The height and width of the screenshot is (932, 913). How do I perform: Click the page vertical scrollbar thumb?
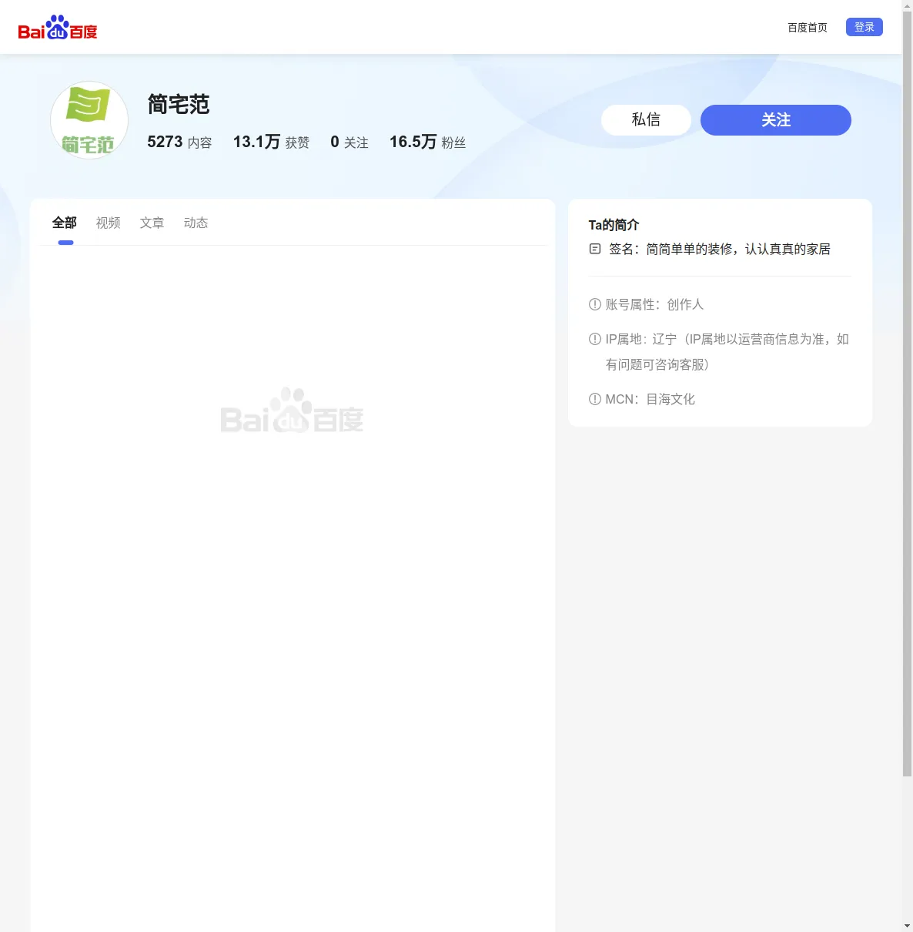[907, 394]
